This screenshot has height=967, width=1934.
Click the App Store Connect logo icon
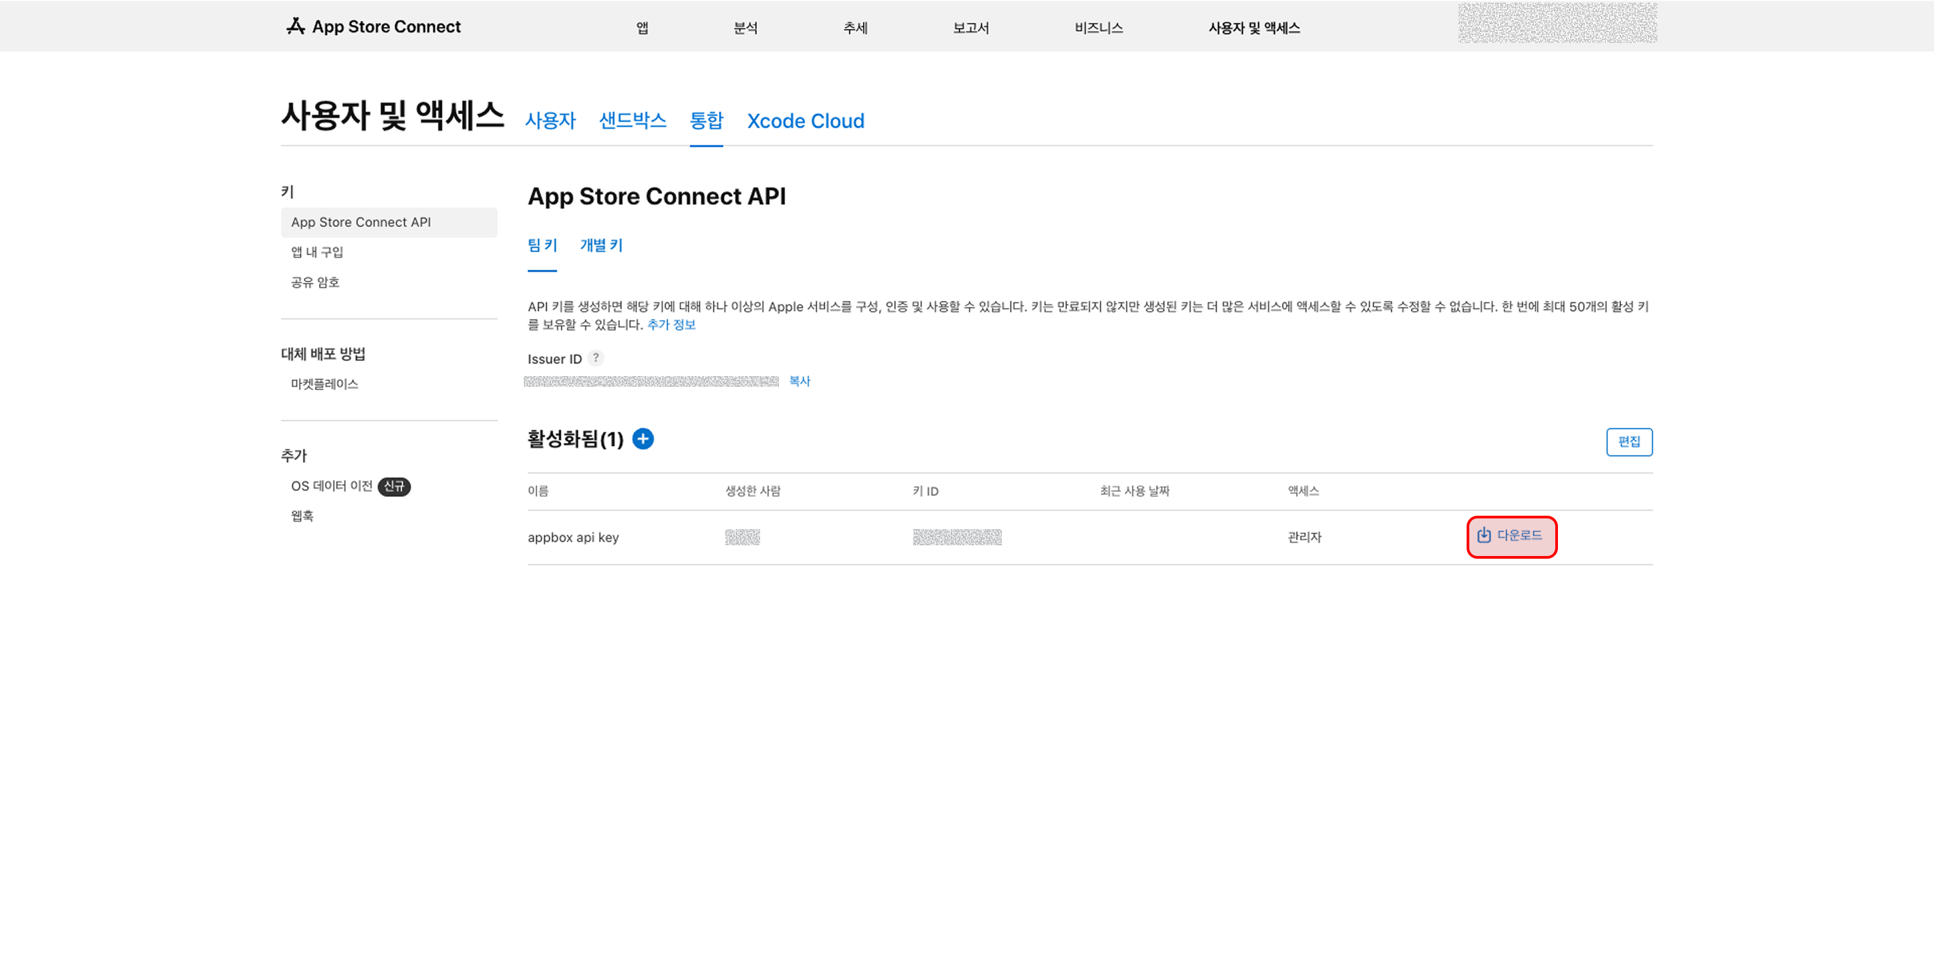[x=295, y=26]
